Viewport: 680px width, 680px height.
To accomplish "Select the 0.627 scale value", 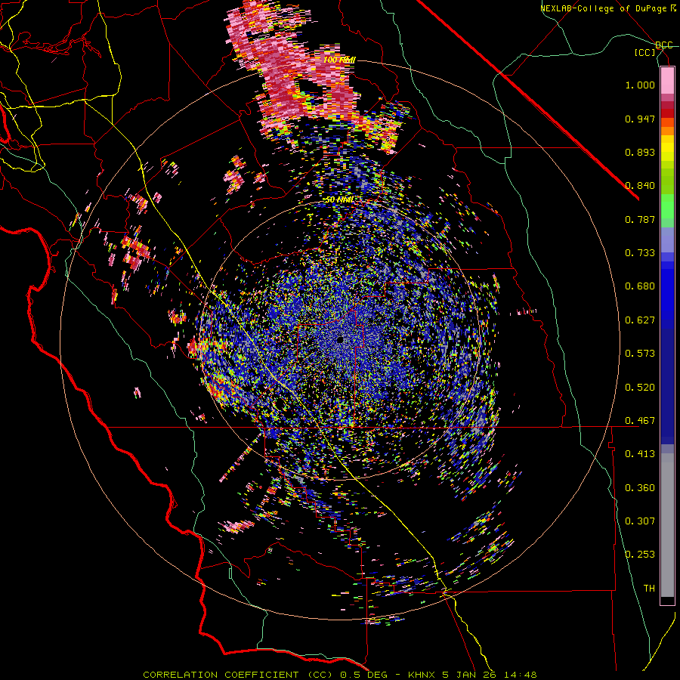I will 640,320.
